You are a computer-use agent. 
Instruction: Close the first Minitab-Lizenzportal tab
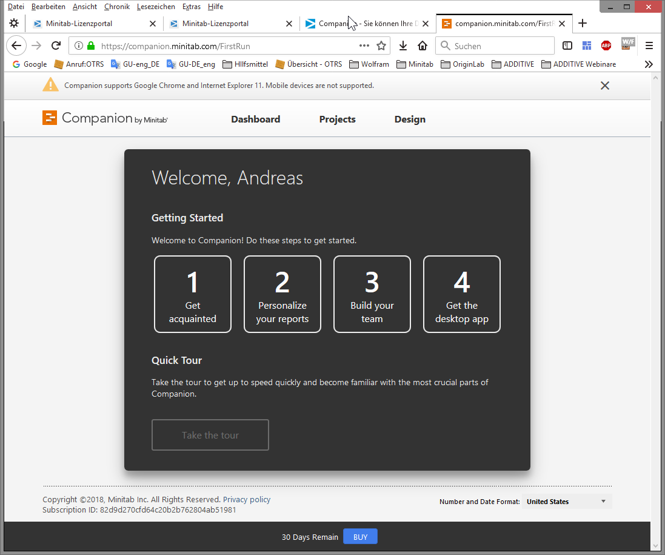coord(153,24)
